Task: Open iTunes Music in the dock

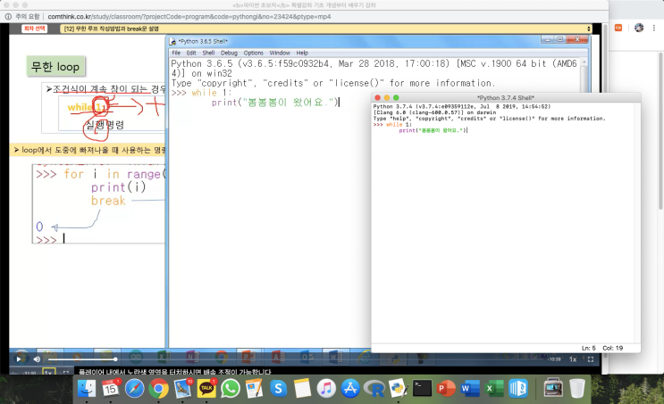Action: click(x=326, y=388)
